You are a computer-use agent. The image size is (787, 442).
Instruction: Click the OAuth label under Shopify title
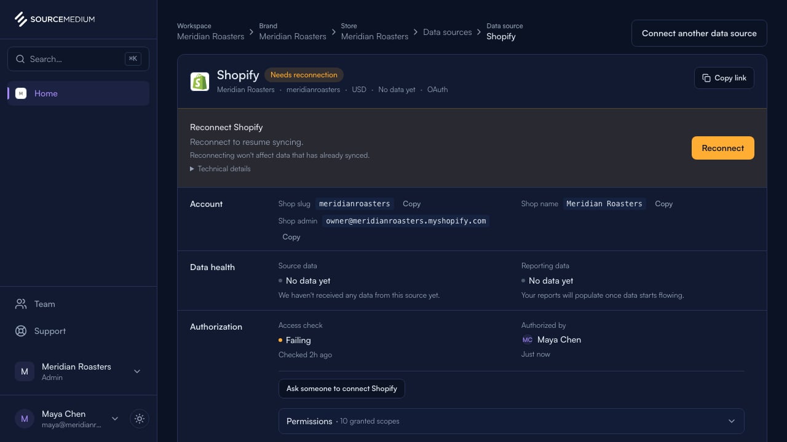coord(438,90)
